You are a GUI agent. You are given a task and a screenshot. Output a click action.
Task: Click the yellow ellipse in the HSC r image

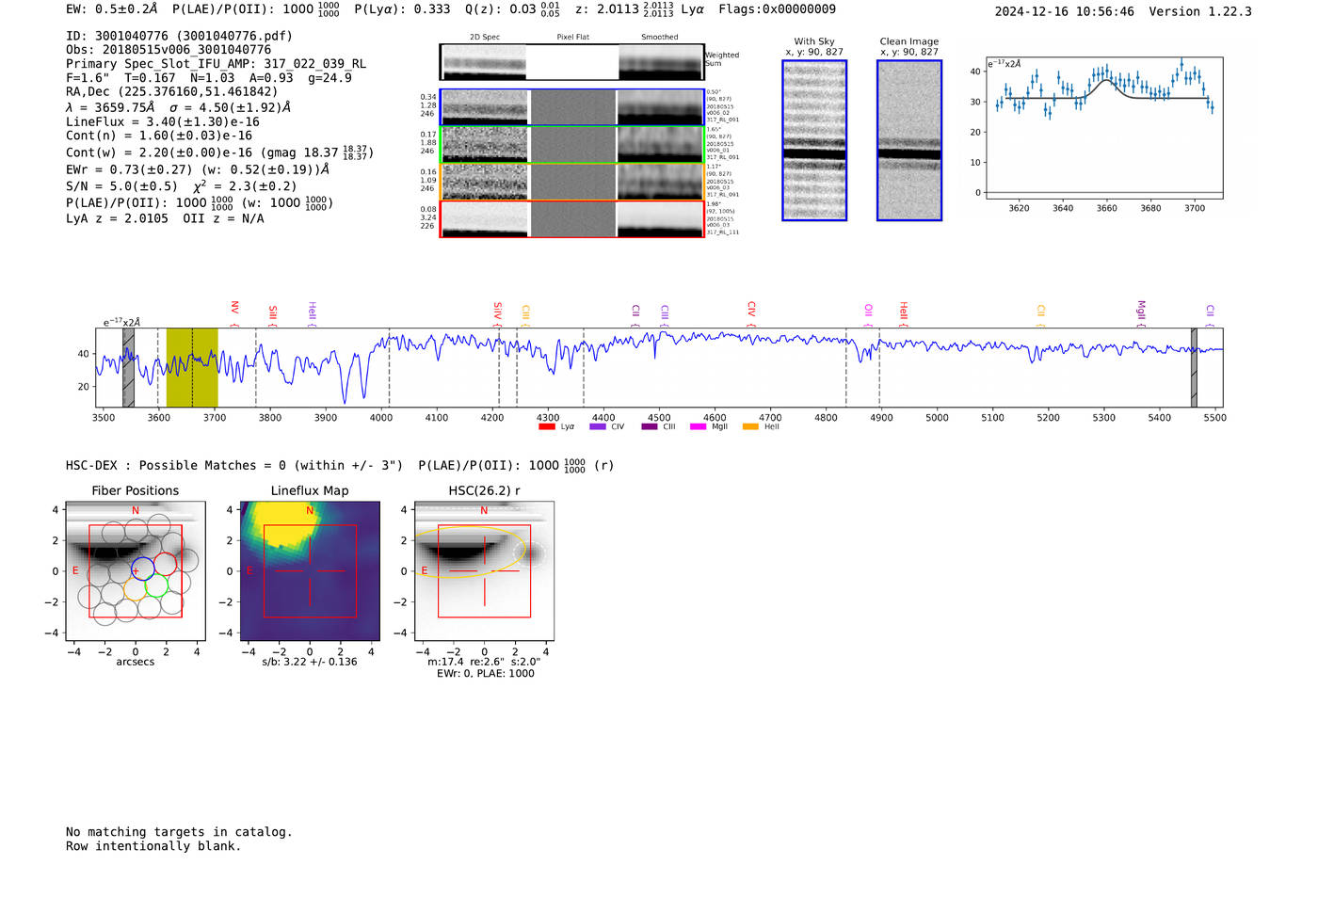(x=472, y=552)
